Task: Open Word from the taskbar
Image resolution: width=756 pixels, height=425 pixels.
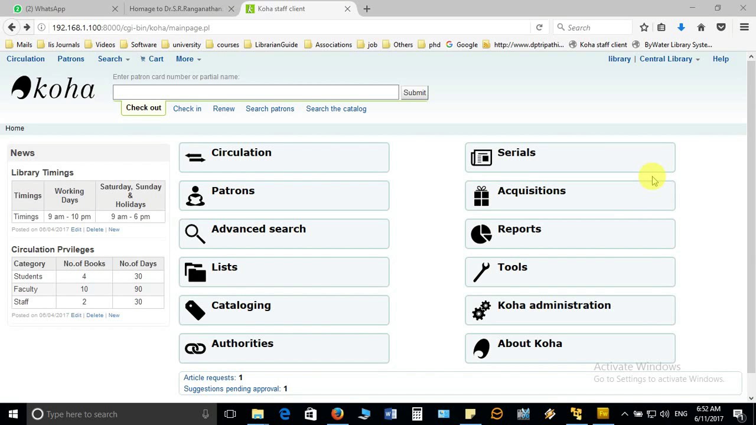Action: 390,414
